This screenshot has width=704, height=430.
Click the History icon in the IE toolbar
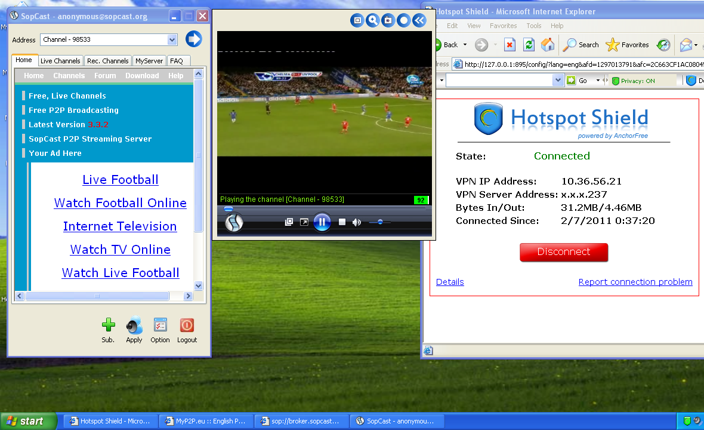click(663, 44)
